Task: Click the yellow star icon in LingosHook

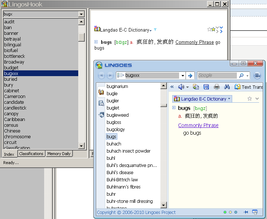Action: point(213,29)
